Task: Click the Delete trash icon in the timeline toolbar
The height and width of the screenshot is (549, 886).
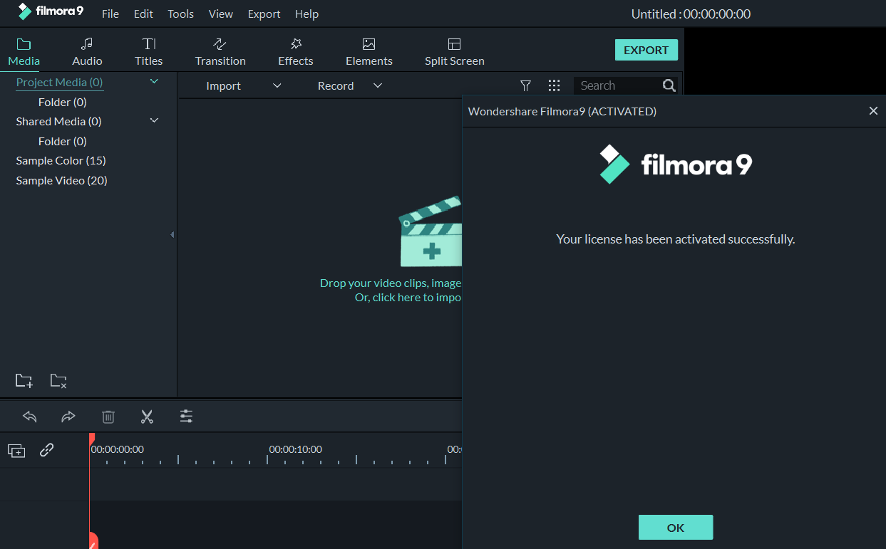Action: (x=108, y=417)
